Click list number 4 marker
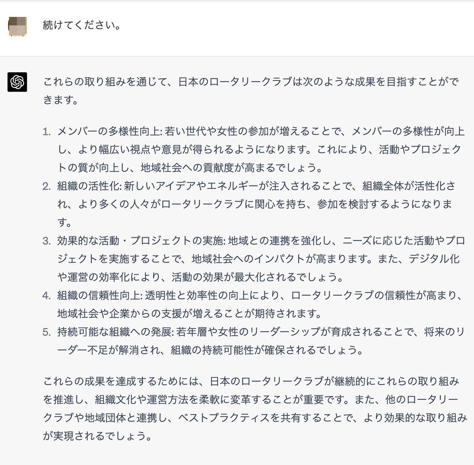 tap(47, 295)
